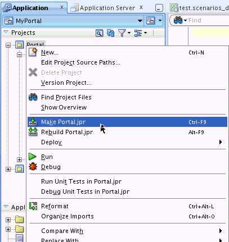Image resolution: width=229 pixels, height=242 pixels.
Task: Click Show Overview menu item
Action: [127, 107]
